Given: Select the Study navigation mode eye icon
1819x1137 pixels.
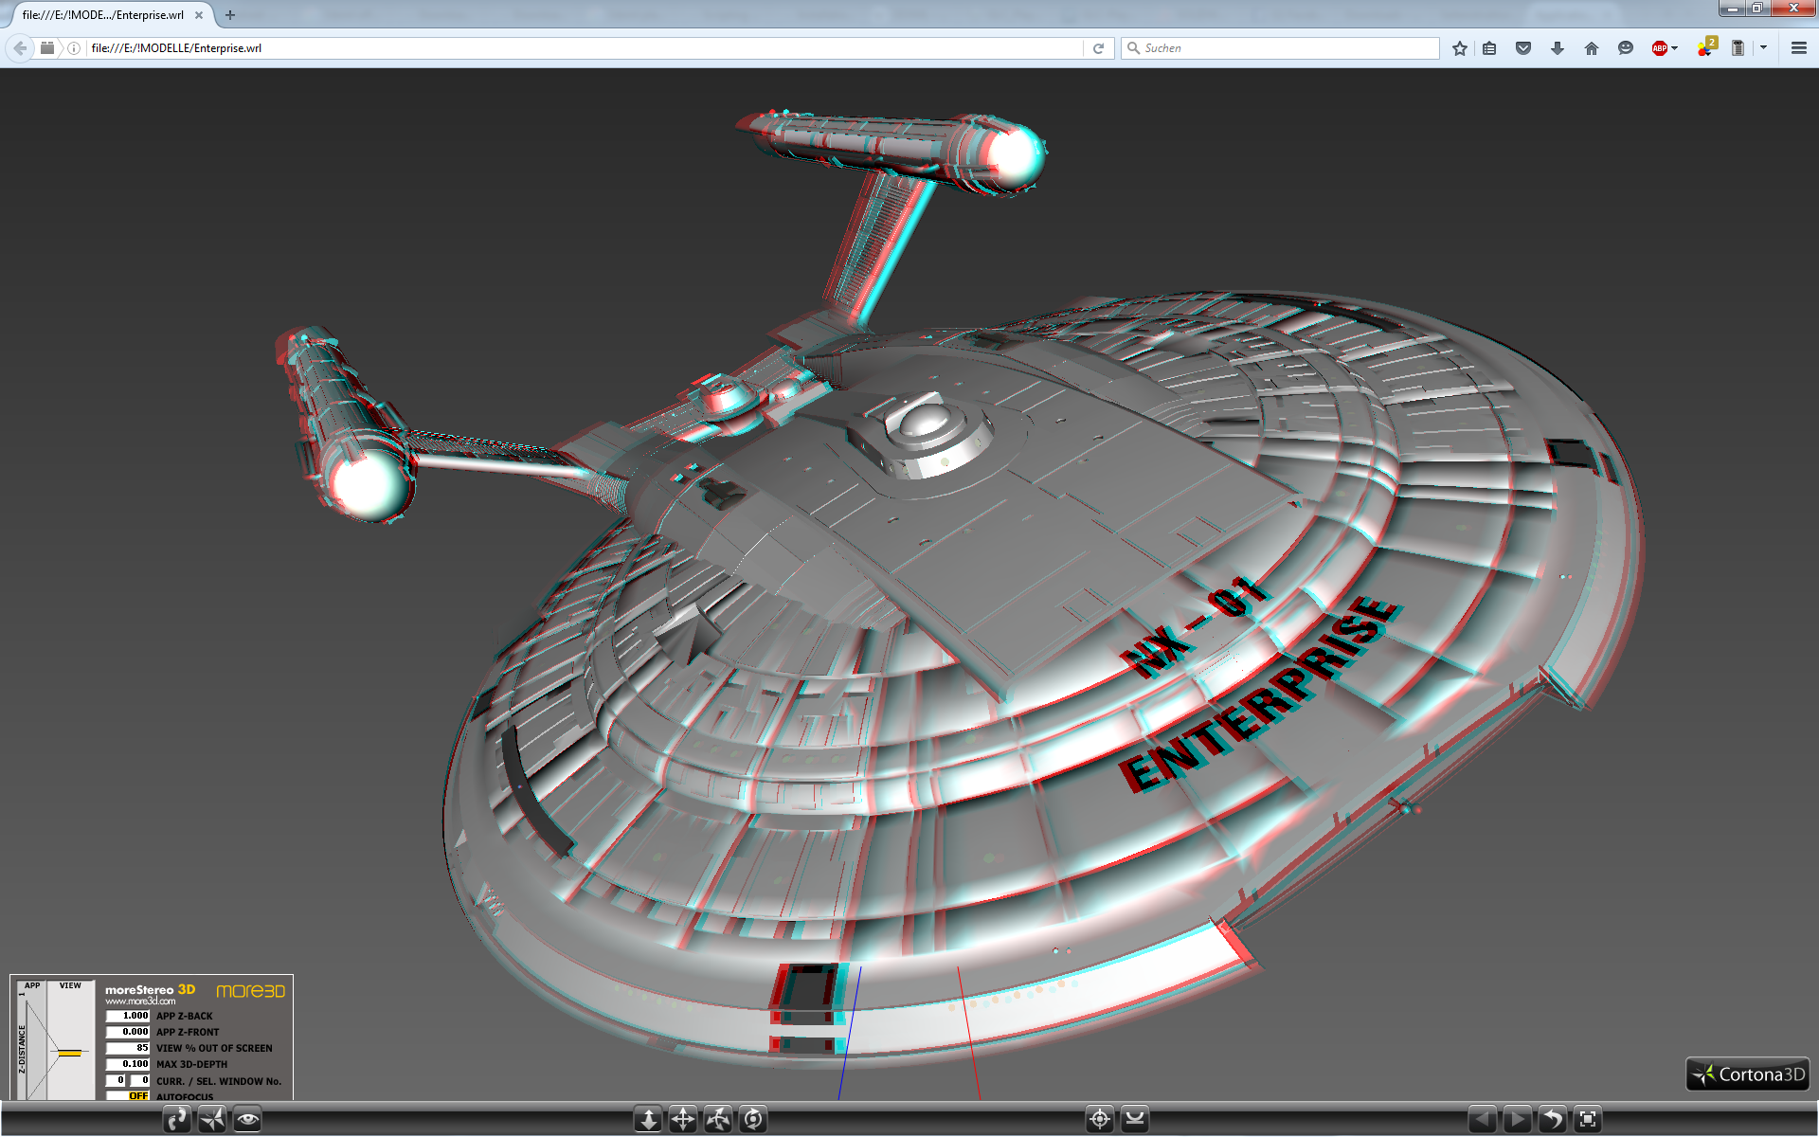Looking at the screenshot, I should coord(247,1119).
